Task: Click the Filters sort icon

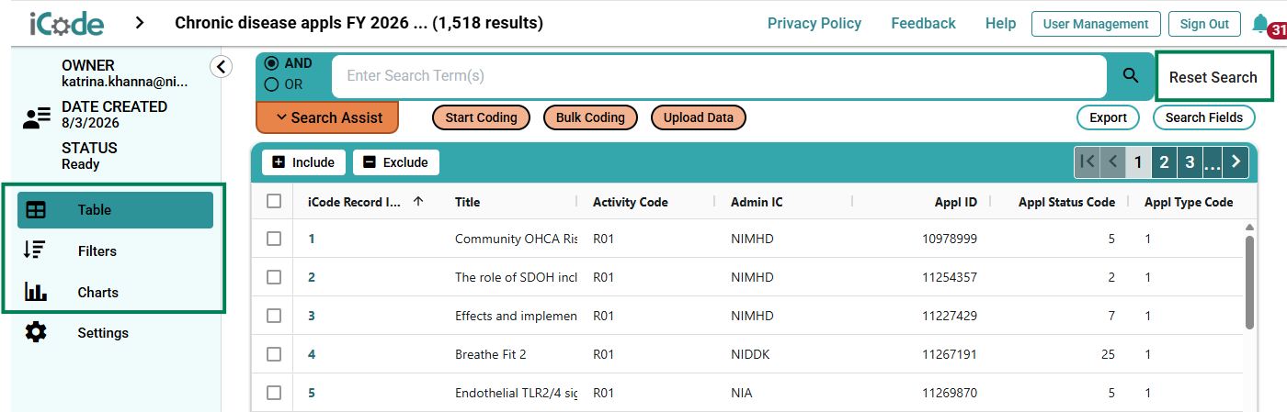Action: tap(36, 251)
